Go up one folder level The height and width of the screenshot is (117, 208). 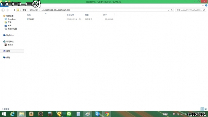tap(14, 10)
